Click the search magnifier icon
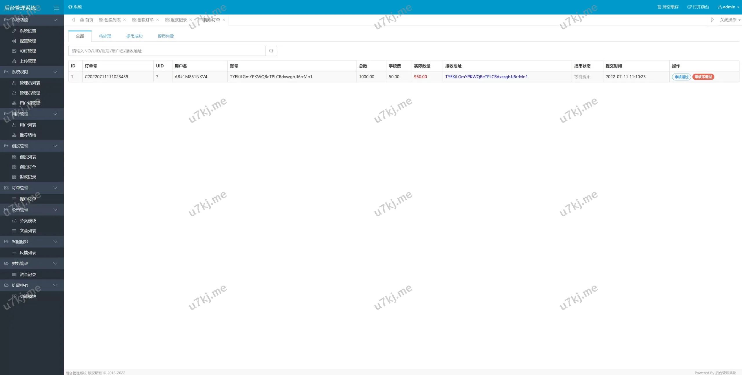Screen dimensions: 742x375 tap(271, 51)
